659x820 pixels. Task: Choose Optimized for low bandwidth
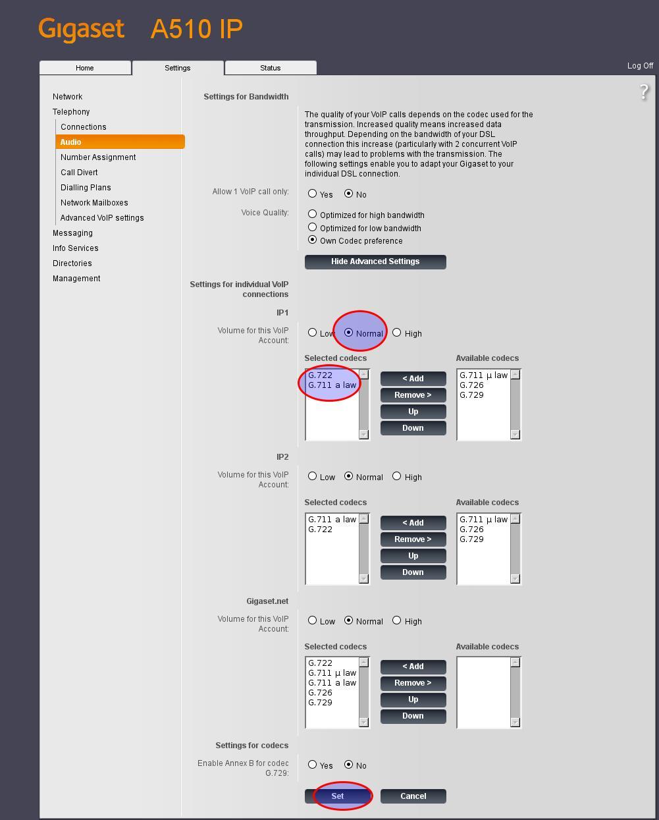313,227
